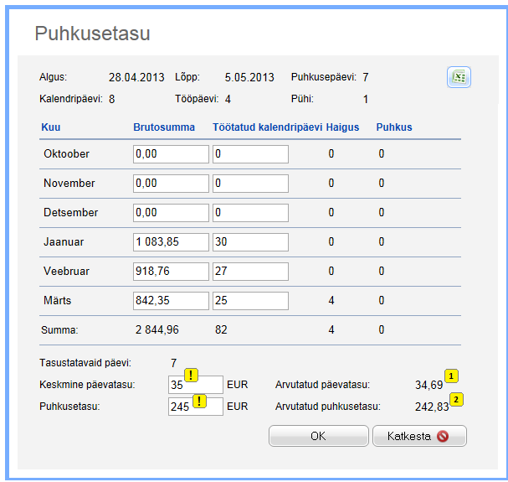This screenshot has width=508, height=482.
Task: Click Jaanuar worked calendar days field
Action: [250, 242]
